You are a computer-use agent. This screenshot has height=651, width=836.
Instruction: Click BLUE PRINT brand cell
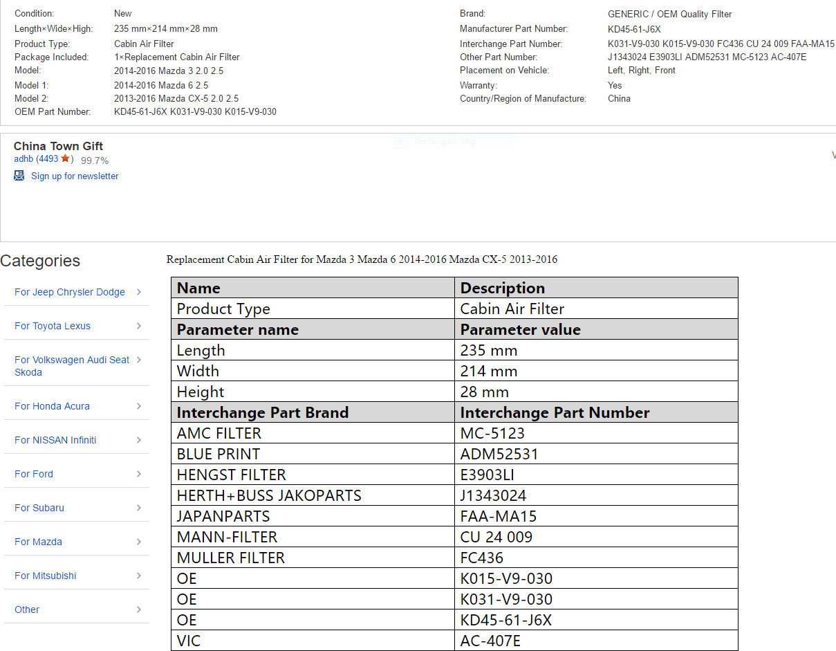[x=313, y=454]
